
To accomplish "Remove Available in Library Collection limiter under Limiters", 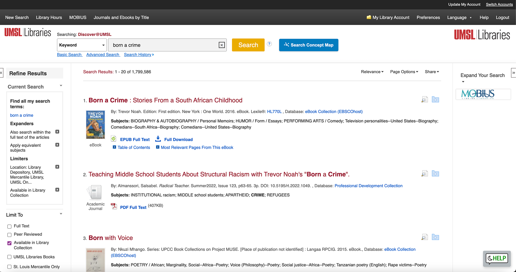I will point(57,190).
